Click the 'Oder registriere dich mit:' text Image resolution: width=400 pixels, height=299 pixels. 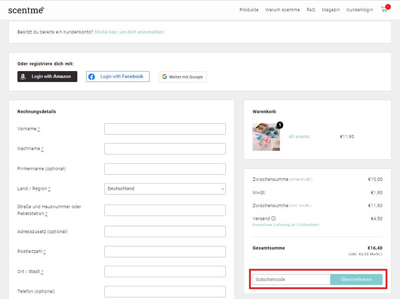tap(45, 63)
